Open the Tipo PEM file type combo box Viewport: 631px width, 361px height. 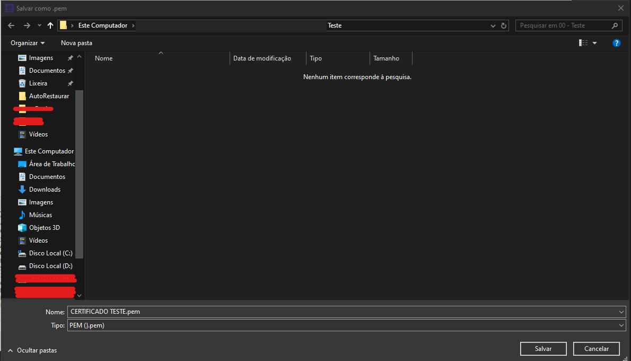point(346,325)
